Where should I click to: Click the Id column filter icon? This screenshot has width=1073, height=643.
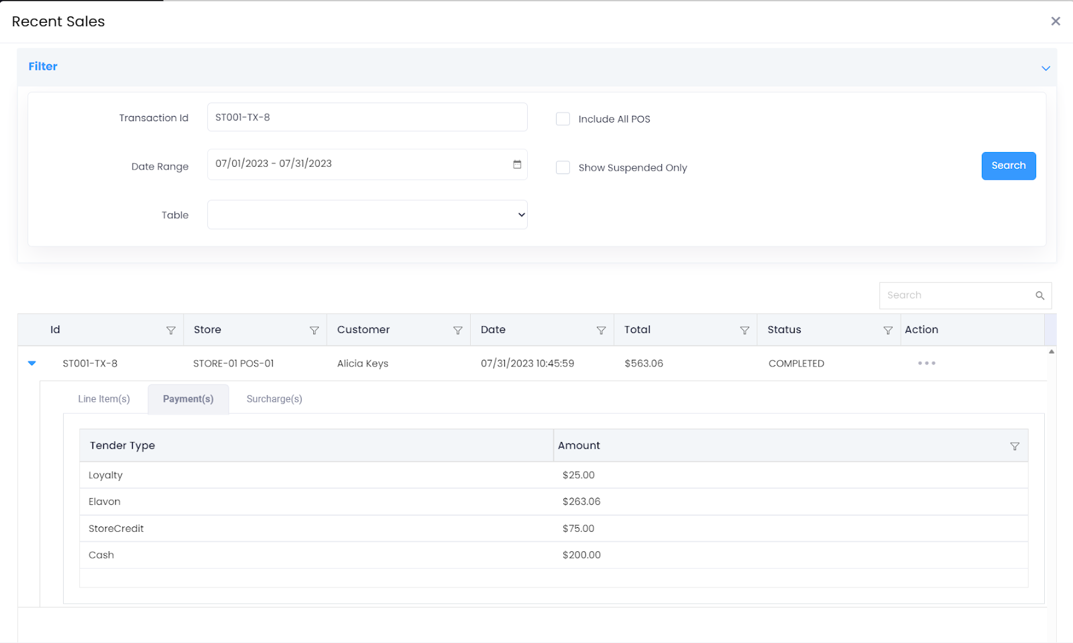click(171, 330)
